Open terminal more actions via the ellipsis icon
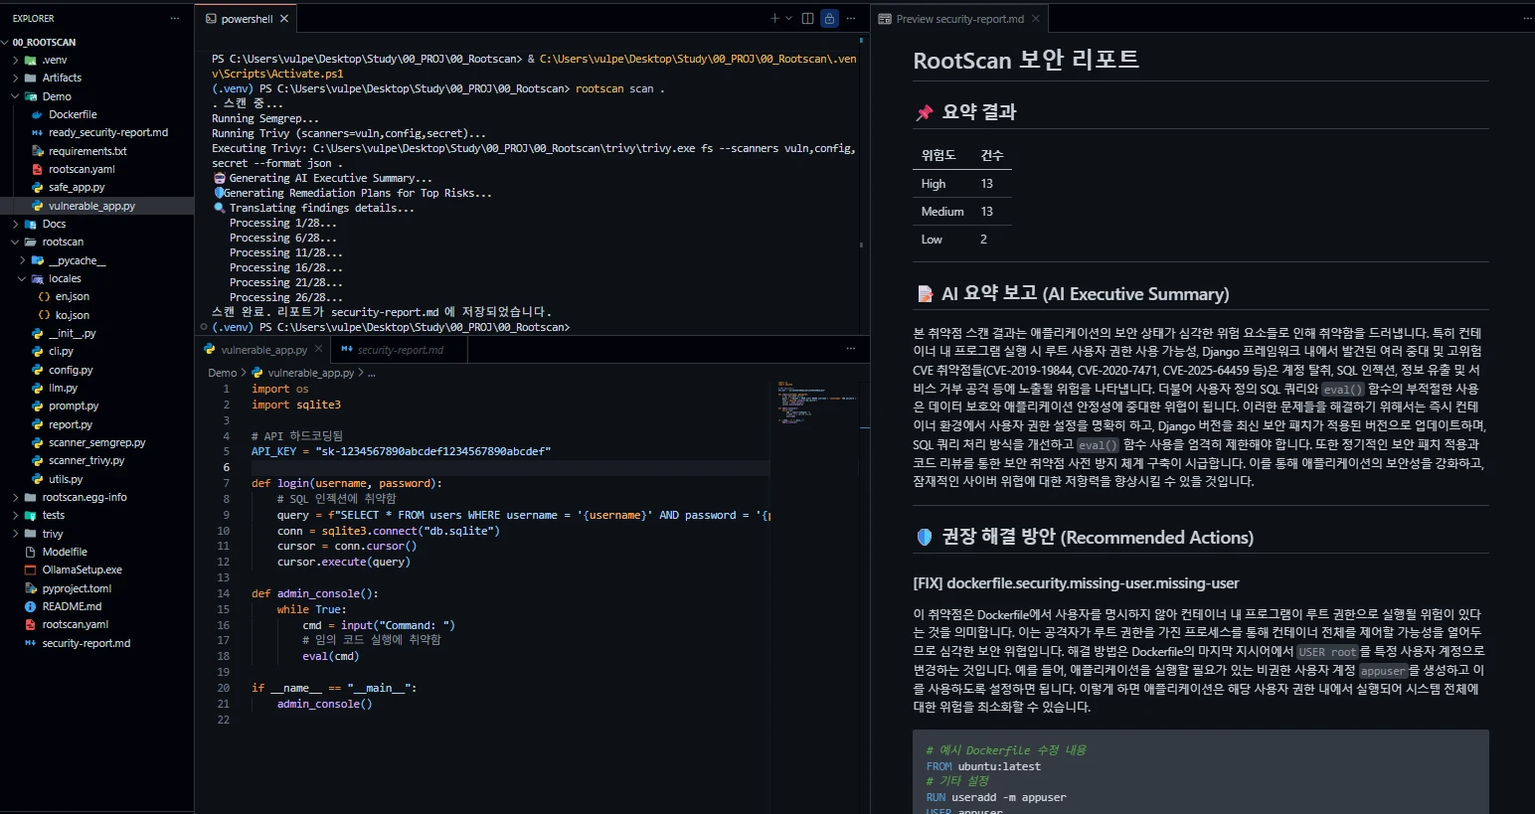Image resolution: width=1535 pixels, height=814 pixels. (851, 18)
